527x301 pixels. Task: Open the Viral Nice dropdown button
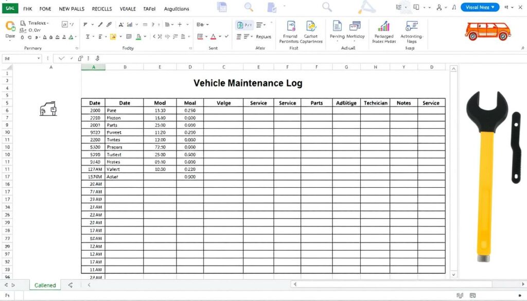(x=480, y=7)
